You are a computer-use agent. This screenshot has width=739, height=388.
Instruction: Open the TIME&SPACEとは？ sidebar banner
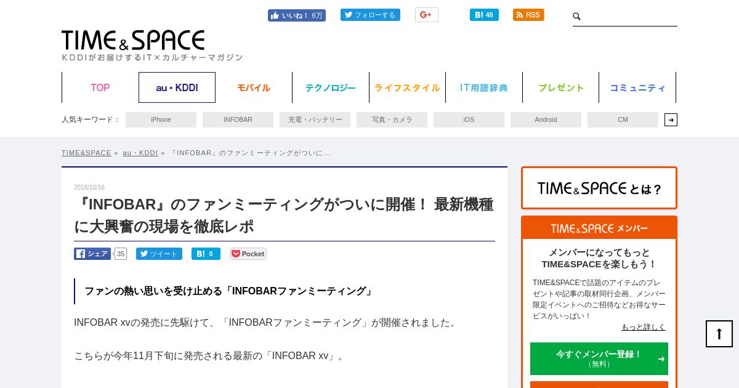click(599, 188)
